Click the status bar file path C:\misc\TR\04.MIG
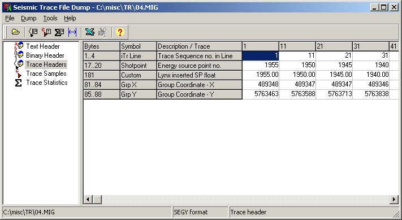 coord(29,212)
